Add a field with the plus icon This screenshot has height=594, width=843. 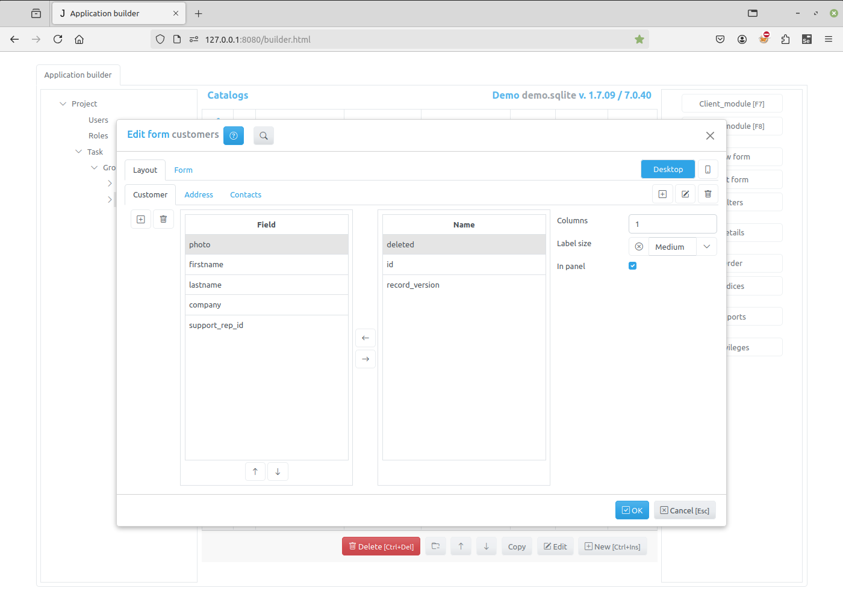(x=140, y=218)
